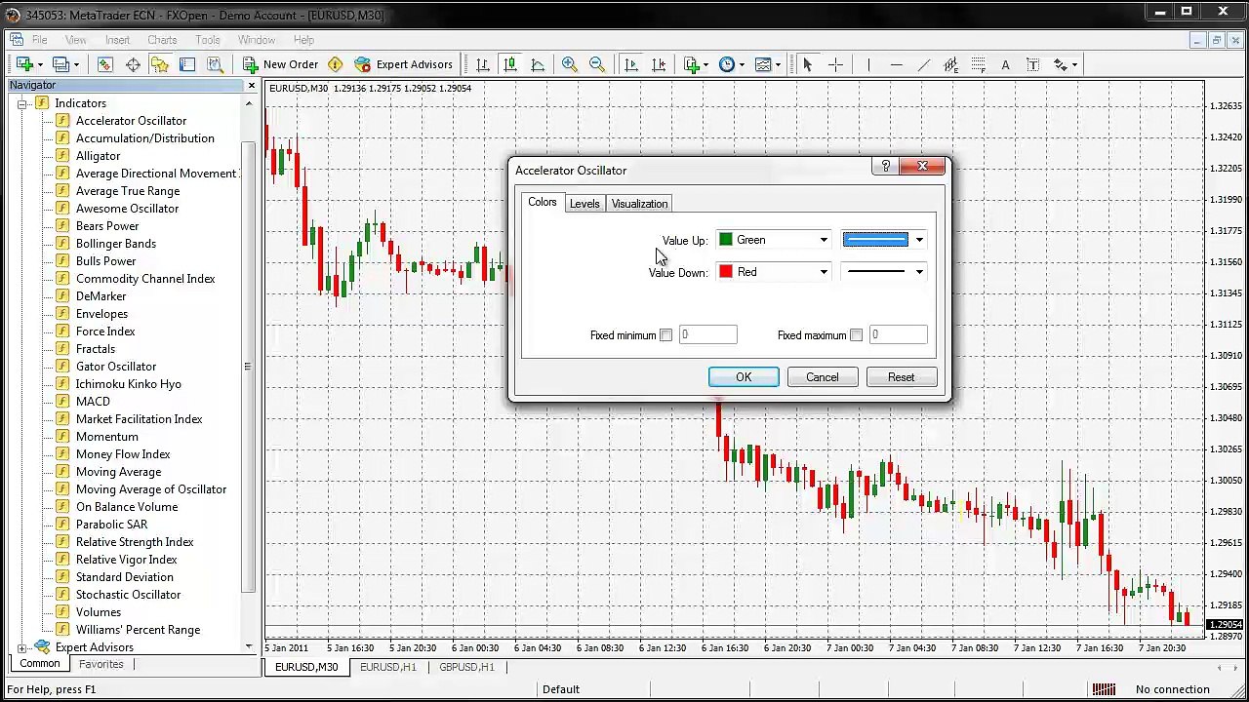Select the Fibonacci Retracement tool

coord(978,64)
